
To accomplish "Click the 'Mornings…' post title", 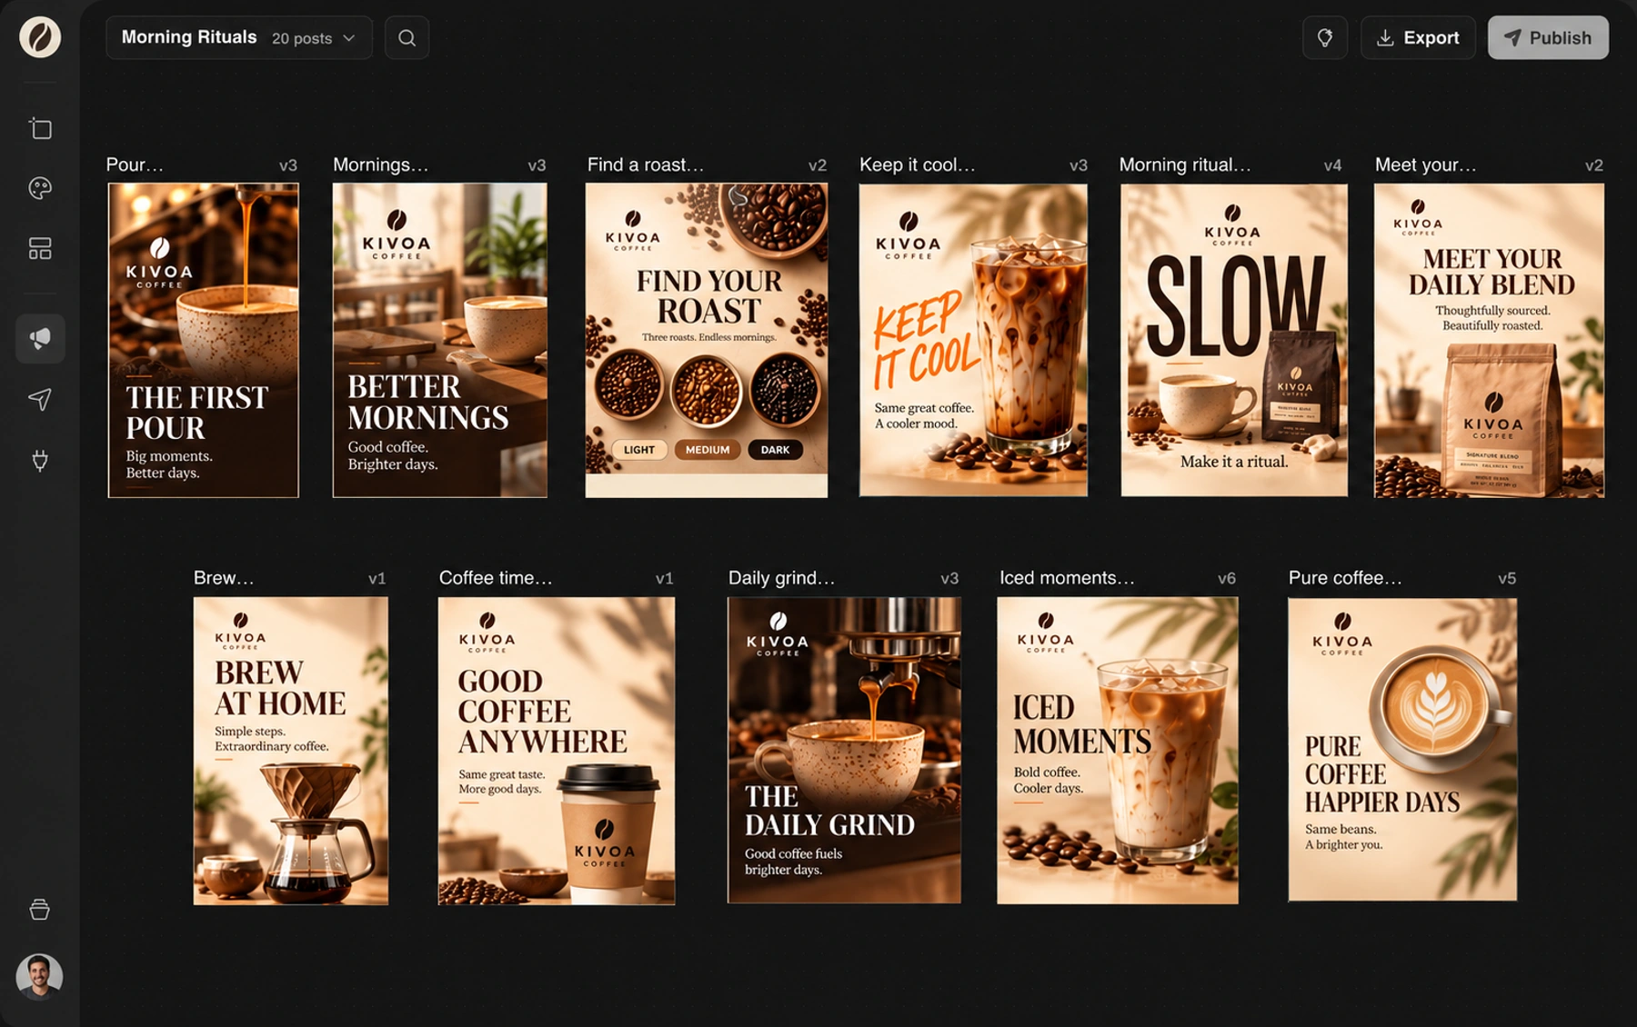I will coord(380,165).
